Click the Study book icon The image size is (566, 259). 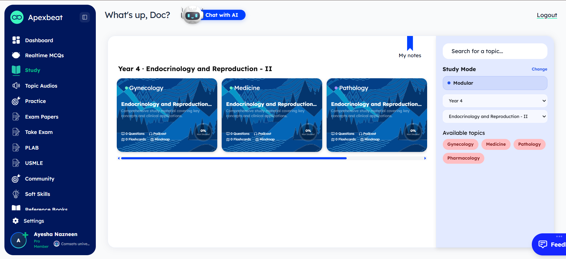(x=16, y=70)
